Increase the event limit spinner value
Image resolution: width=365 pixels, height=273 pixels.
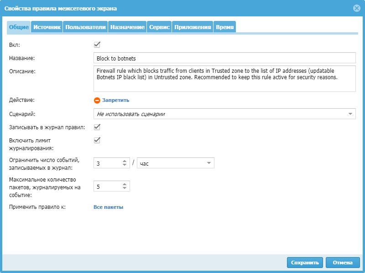pos(125,161)
